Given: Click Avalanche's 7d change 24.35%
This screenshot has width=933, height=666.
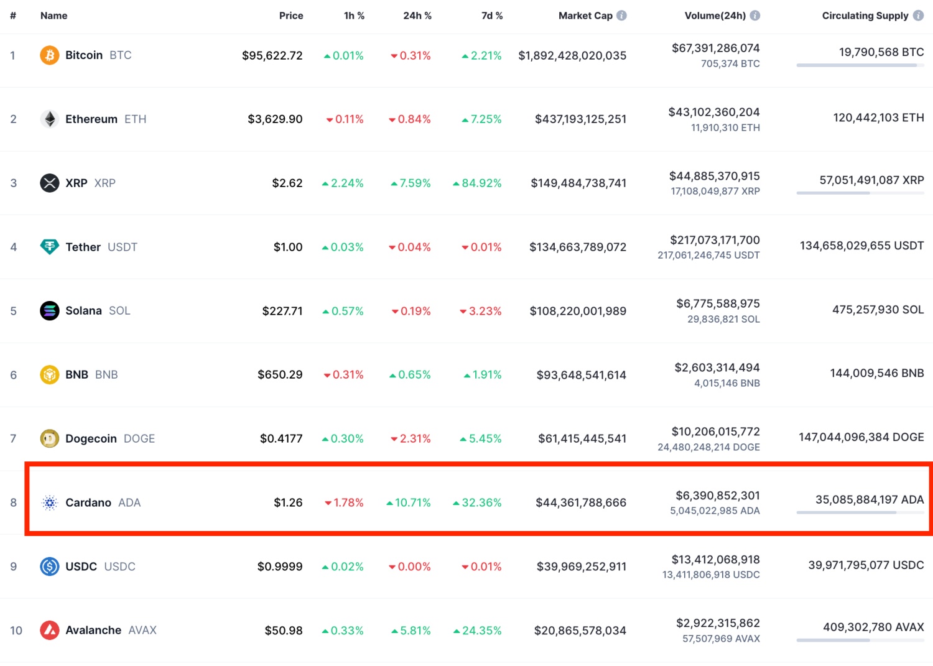Looking at the screenshot, I should (x=477, y=631).
